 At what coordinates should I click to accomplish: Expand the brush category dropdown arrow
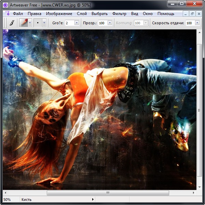30,23
